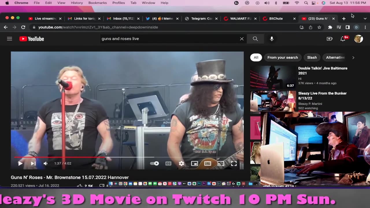
Task: Expand the tab search dropdown arrow
Action: point(365,18)
